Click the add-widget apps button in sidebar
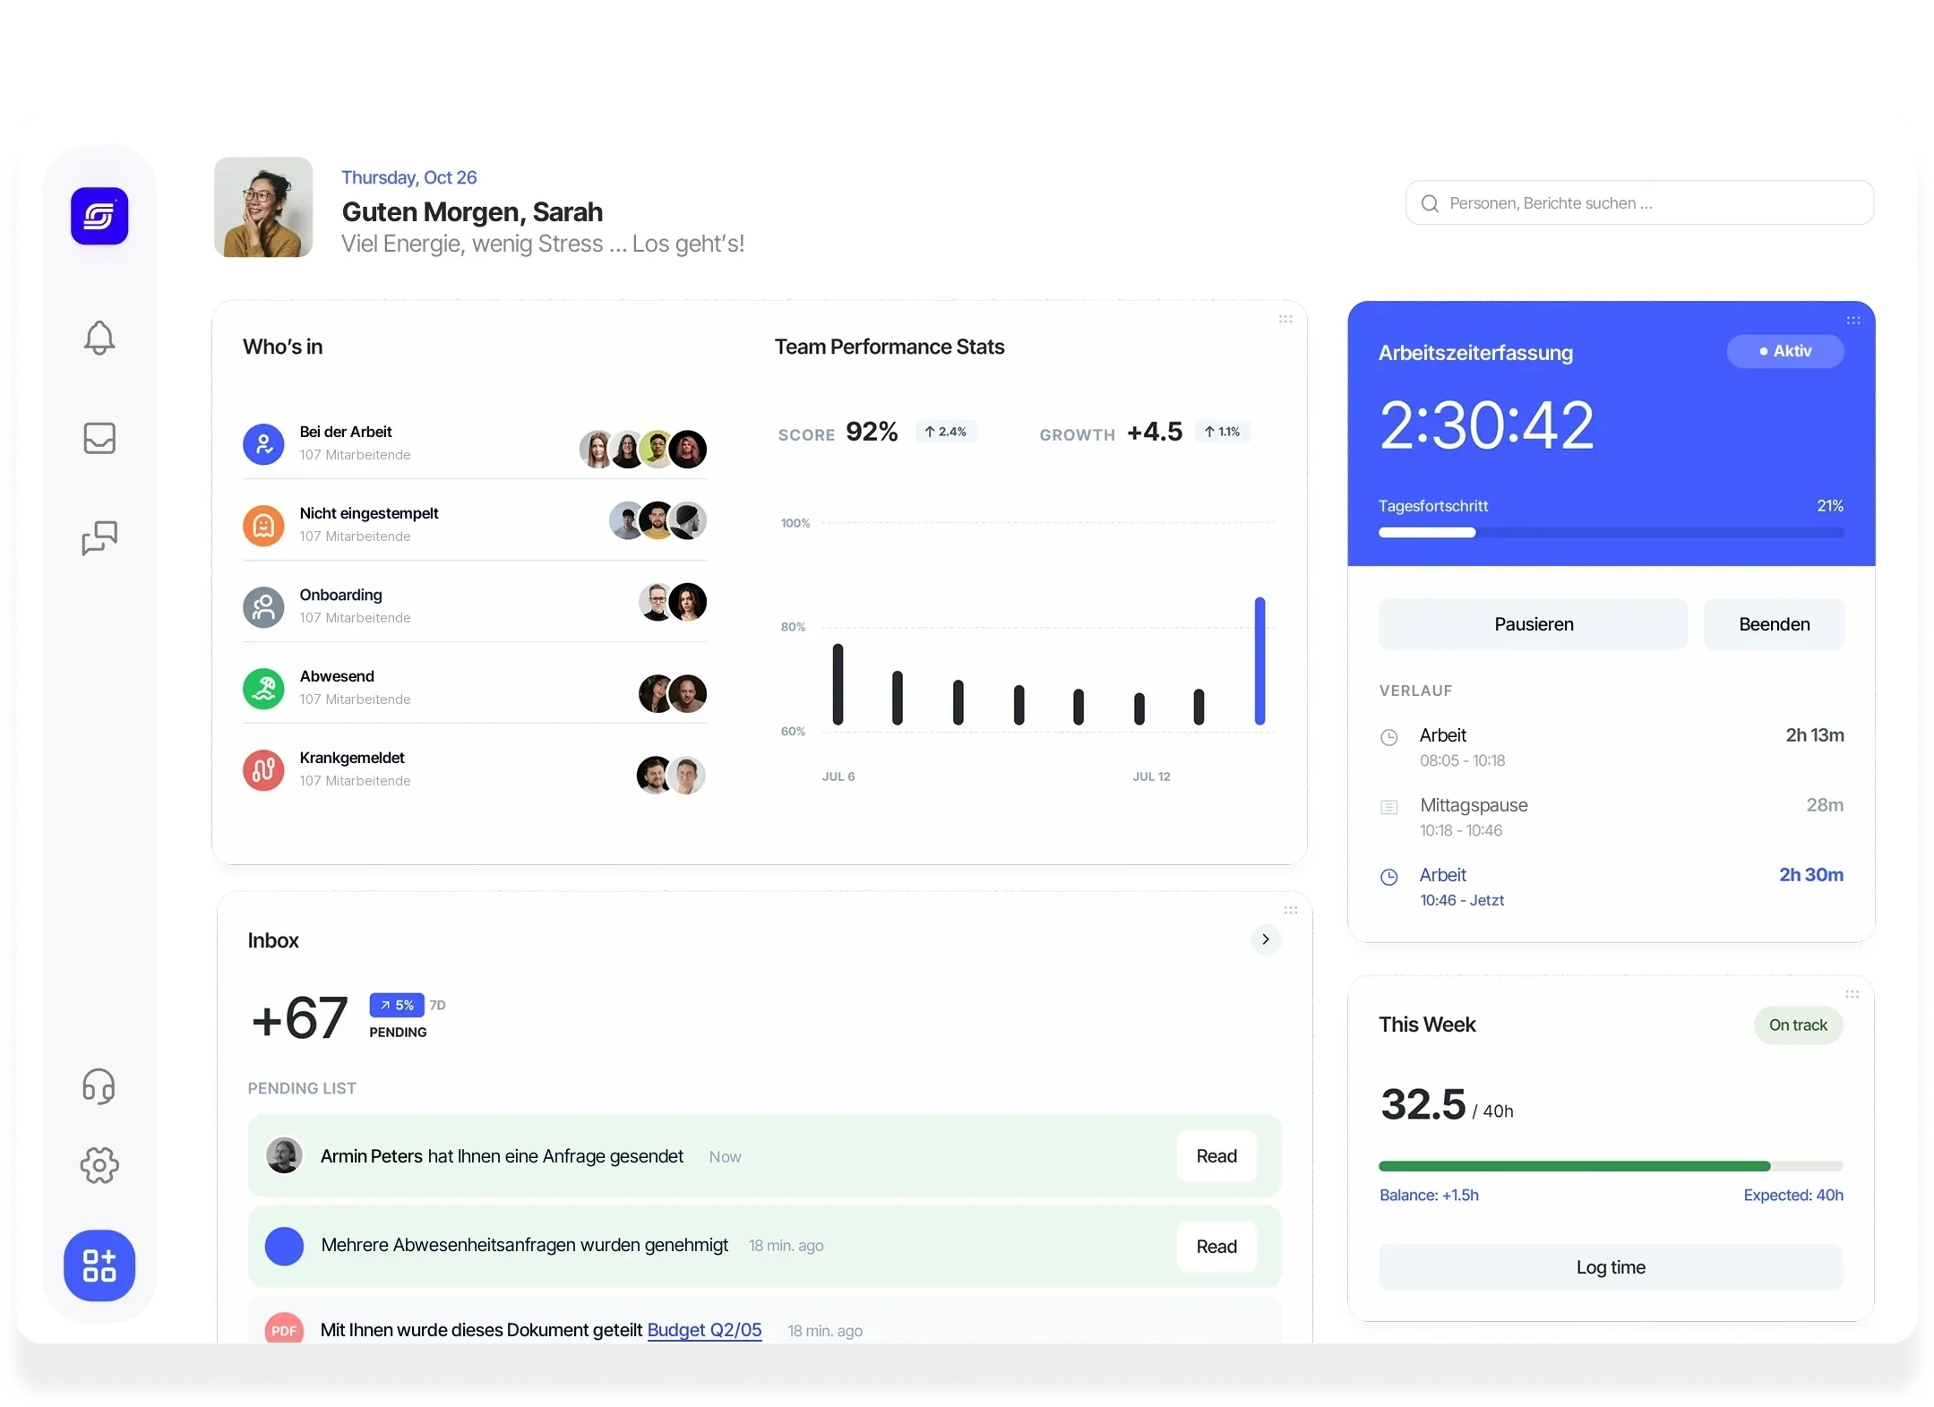The height and width of the screenshot is (1407, 1934). tap(99, 1265)
